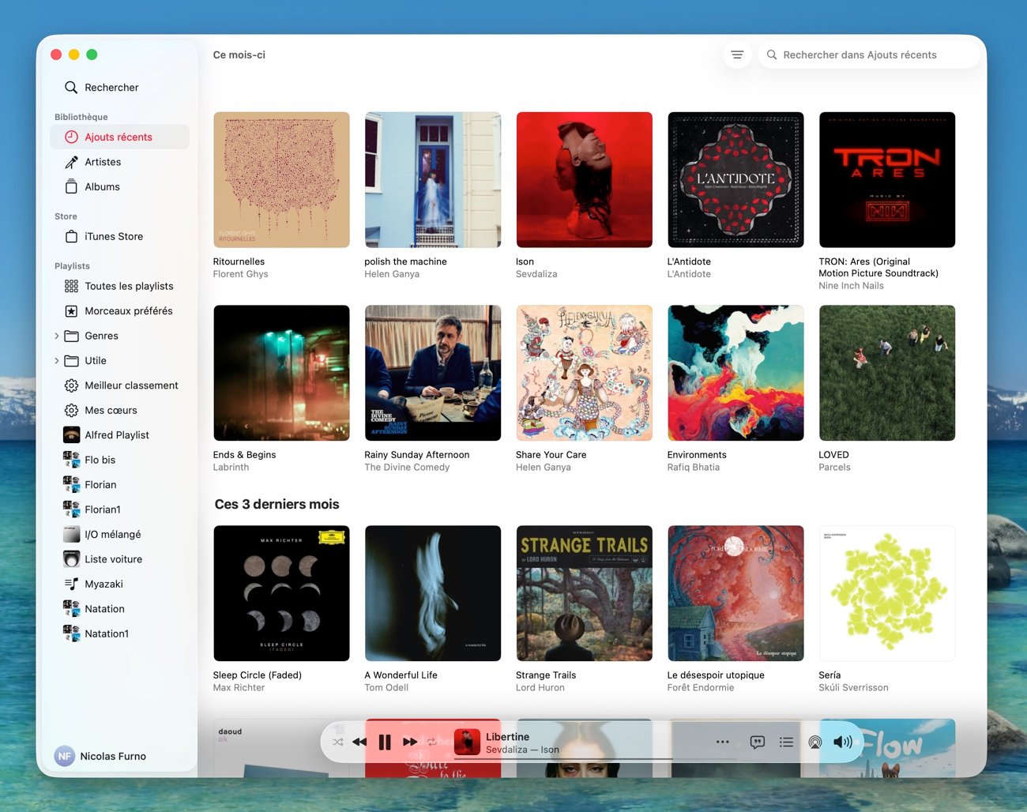Expand the Genres playlist folder
Viewport: 1027px width, 812px height.
pos(57,336)
